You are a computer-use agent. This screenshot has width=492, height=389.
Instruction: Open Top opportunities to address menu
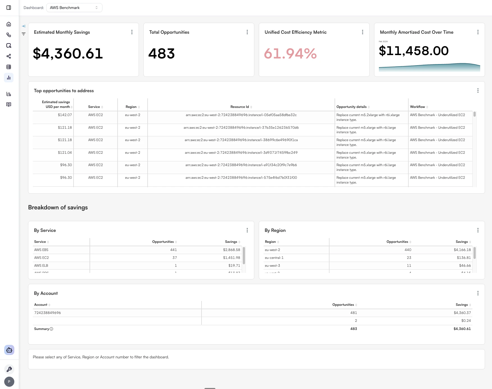pos(478,91)
